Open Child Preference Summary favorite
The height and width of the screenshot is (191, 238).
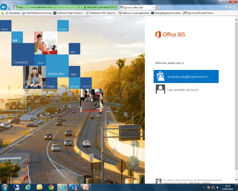pyautogui.click(x=37, y=13)
